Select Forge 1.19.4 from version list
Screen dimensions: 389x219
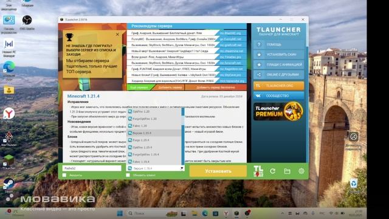[154, 141]
